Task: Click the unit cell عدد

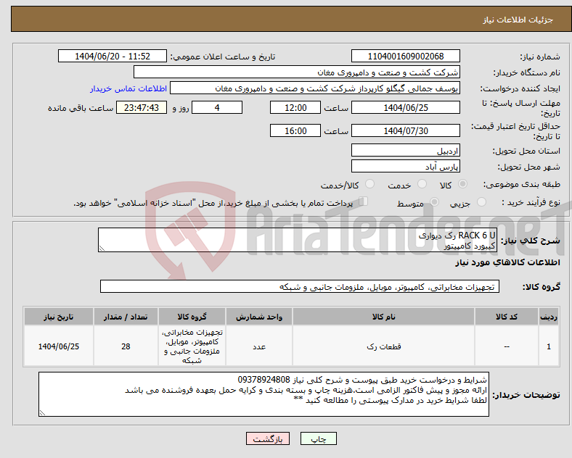Action: coord(259,346)
